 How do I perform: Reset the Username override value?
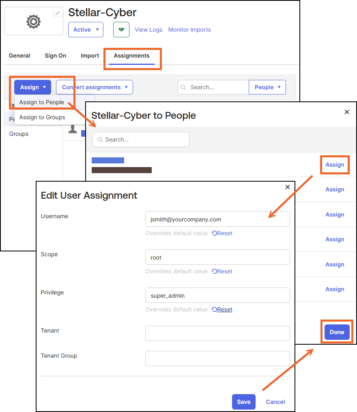tap(222, 233)
